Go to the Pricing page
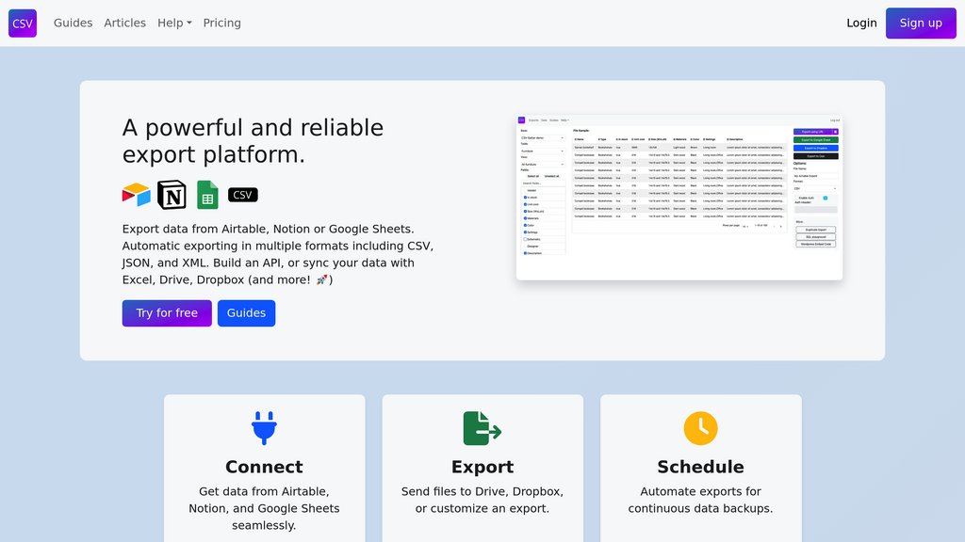965x542 pixels. point(222,23)
